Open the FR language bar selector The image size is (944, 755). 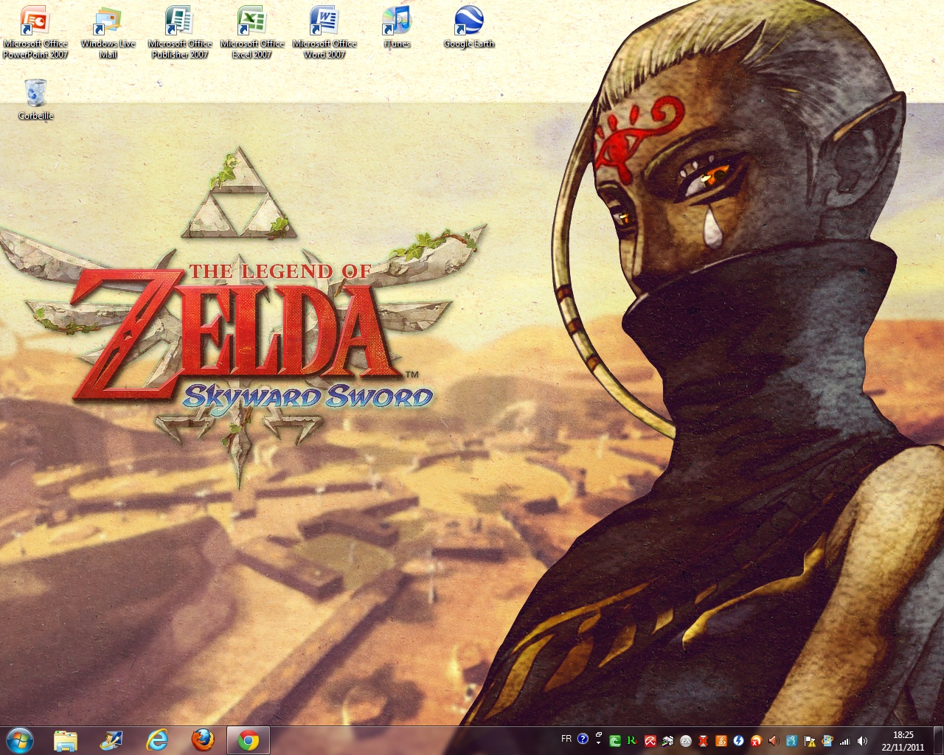(x=566, y=739)
